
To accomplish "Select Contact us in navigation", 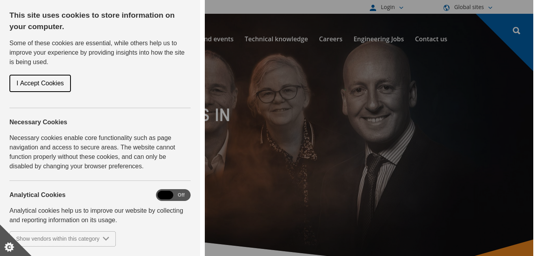I will [x=431, y=39].
